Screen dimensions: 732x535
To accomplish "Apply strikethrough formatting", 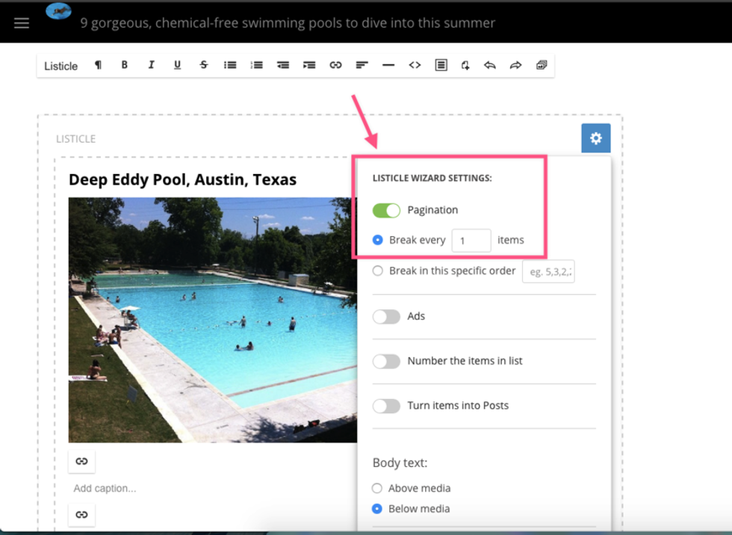I will tap(204, 65).
